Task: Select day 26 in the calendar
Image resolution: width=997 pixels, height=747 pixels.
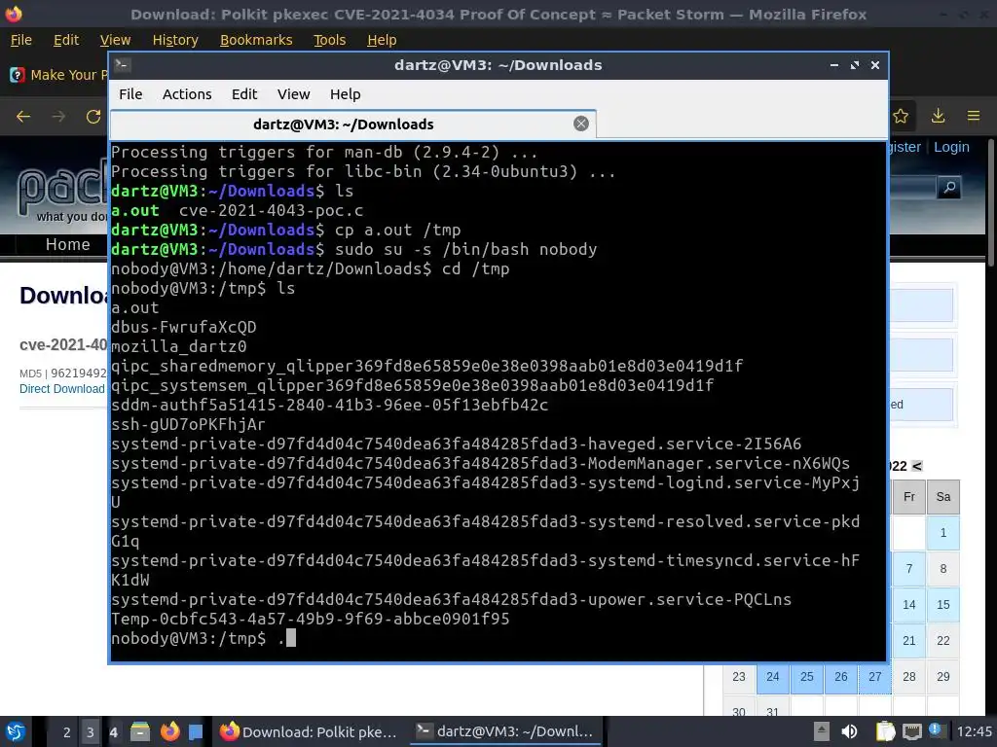Action: 840,677
